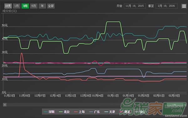Select the active 3月 range button

point(25,6)
